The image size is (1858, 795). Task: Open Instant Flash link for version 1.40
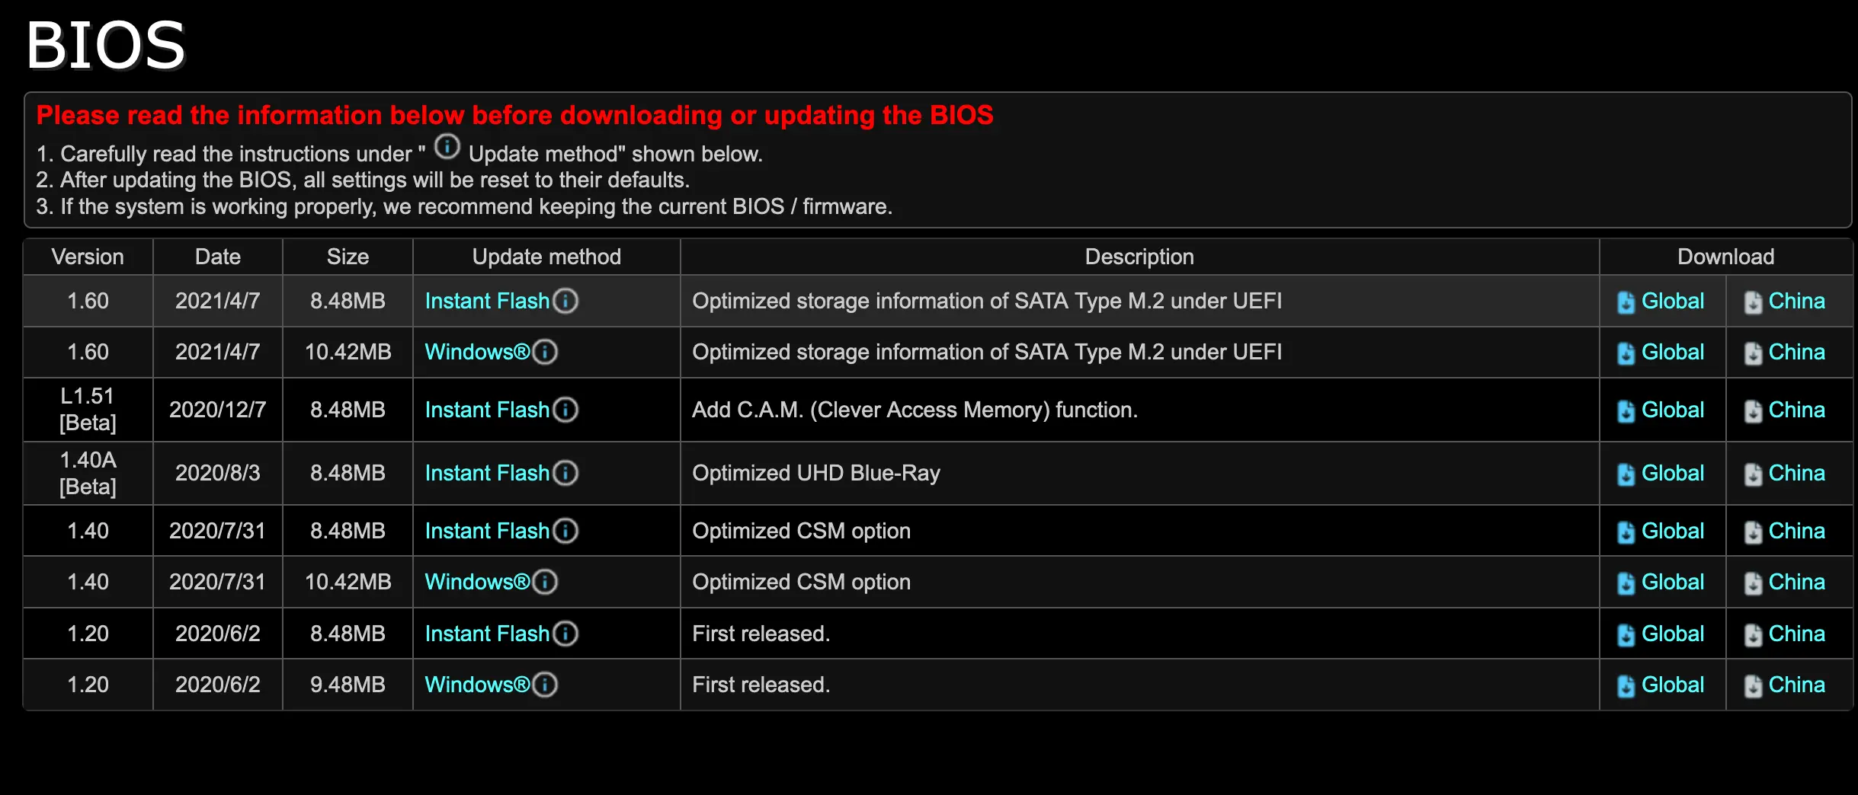(487, 531)
